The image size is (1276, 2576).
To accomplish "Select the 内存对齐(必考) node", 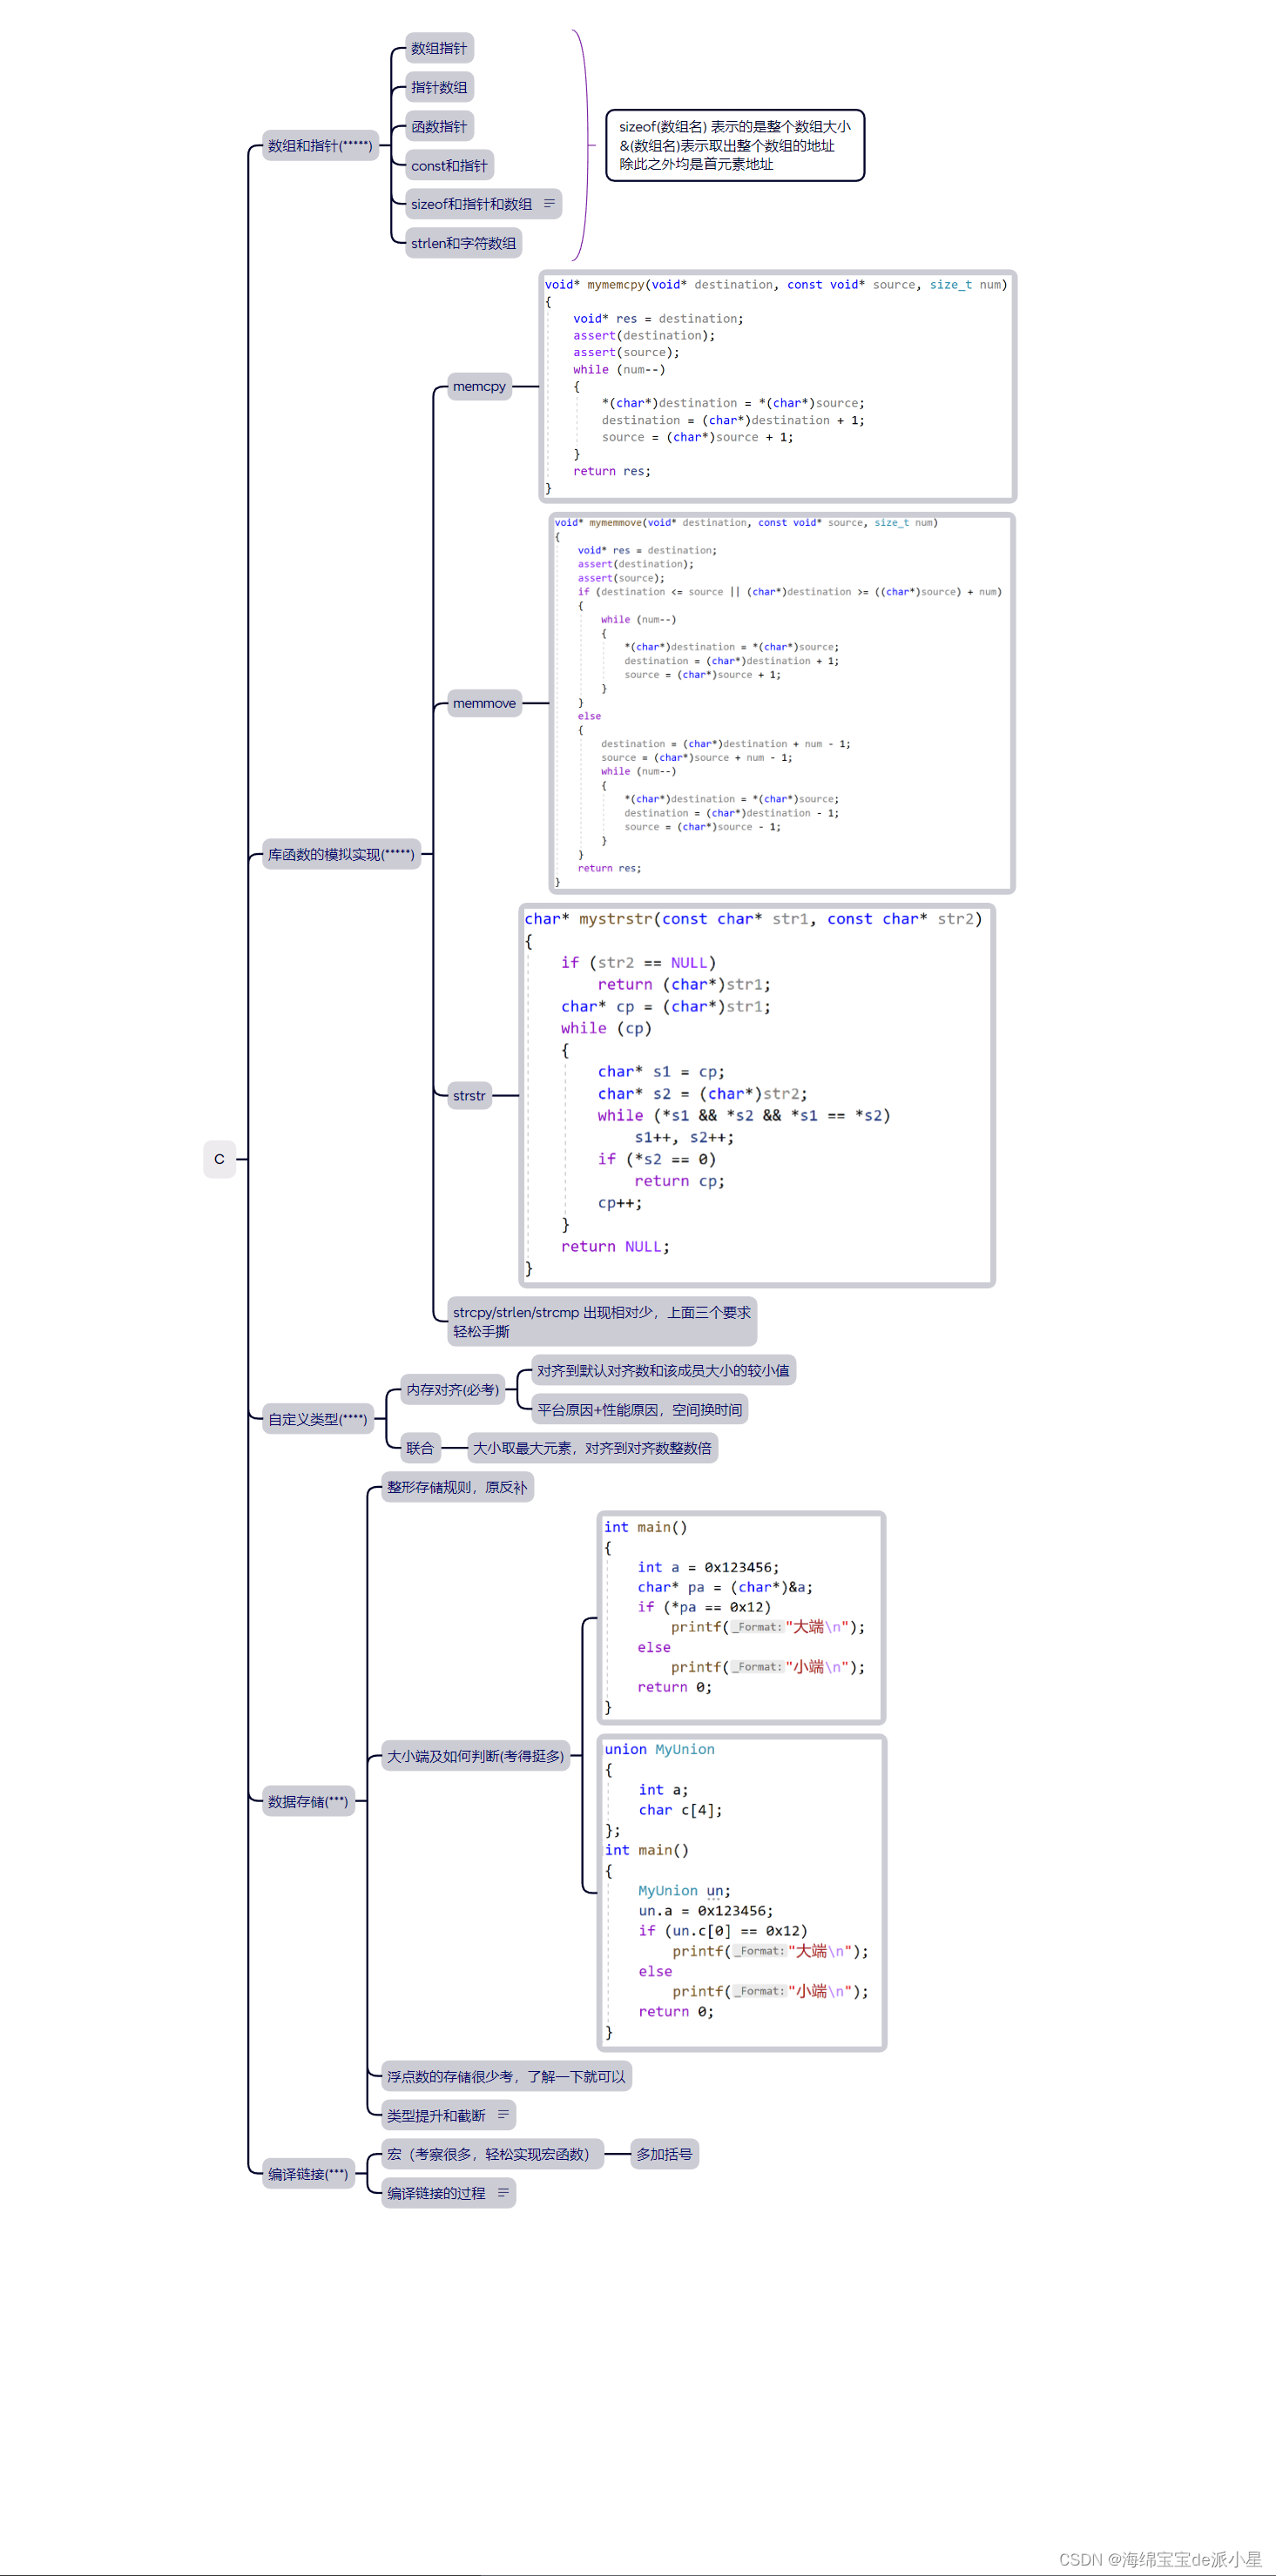I will (x=452, y=1389).
